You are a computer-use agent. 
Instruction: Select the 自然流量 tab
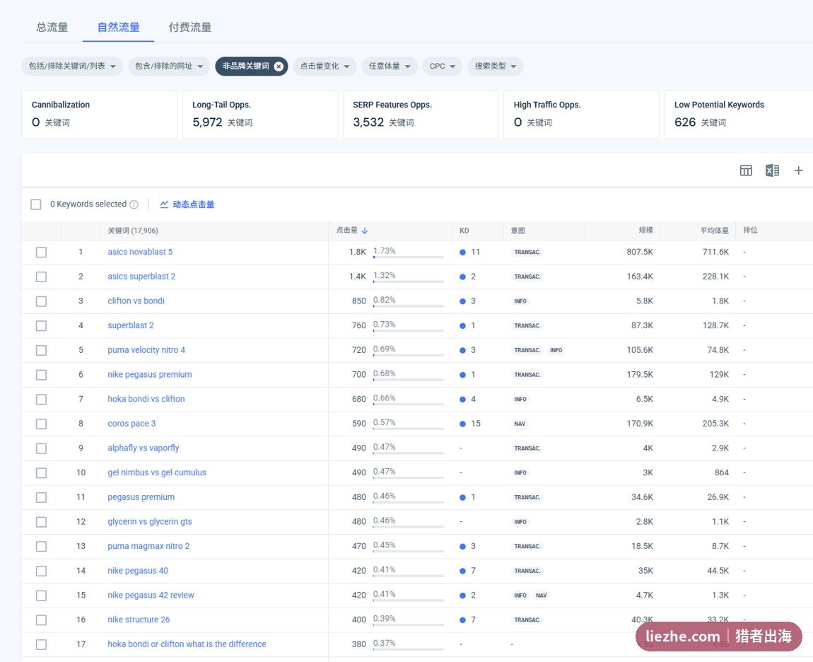(118, 27)
